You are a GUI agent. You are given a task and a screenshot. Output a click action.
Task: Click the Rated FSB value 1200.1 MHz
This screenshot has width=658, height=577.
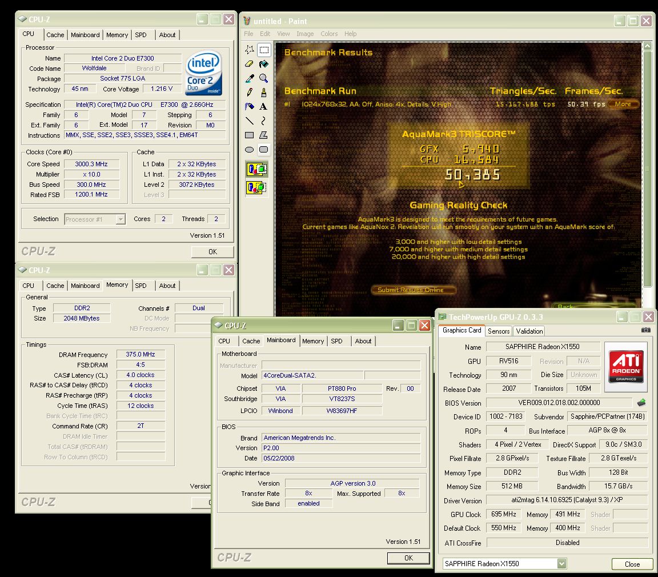[x=91, y=194]
